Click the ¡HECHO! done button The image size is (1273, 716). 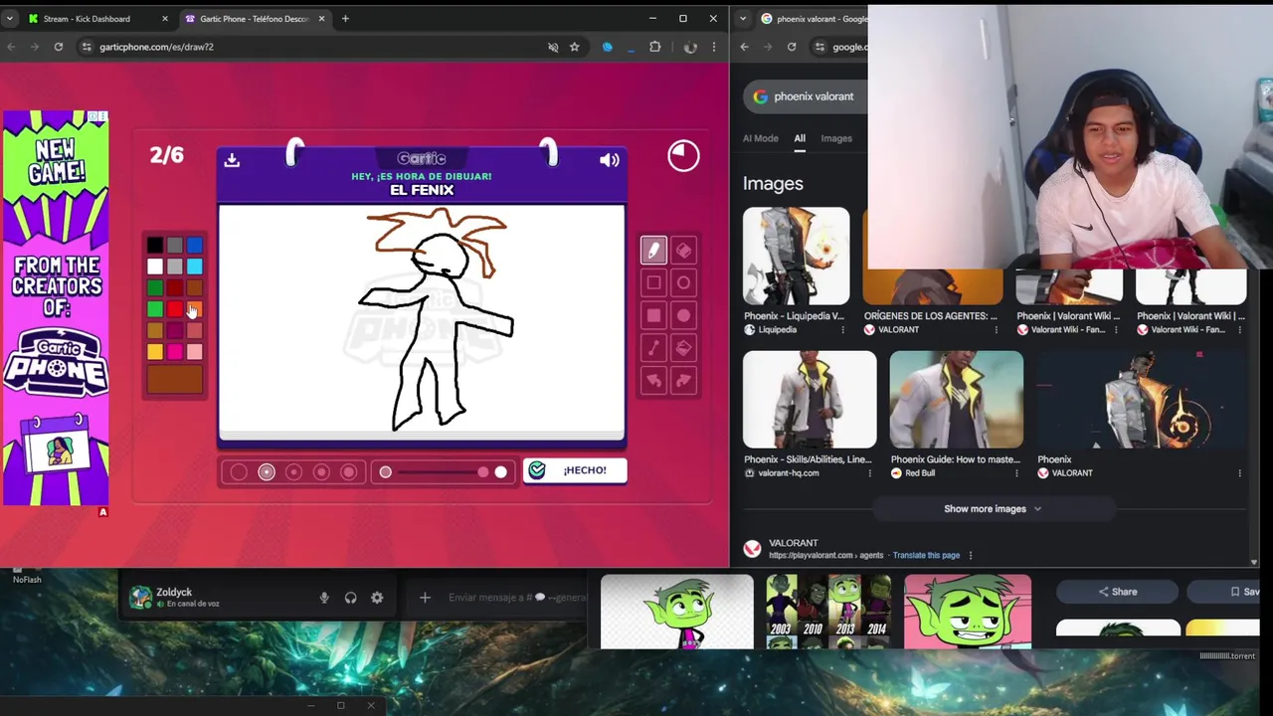click(575, 470)
